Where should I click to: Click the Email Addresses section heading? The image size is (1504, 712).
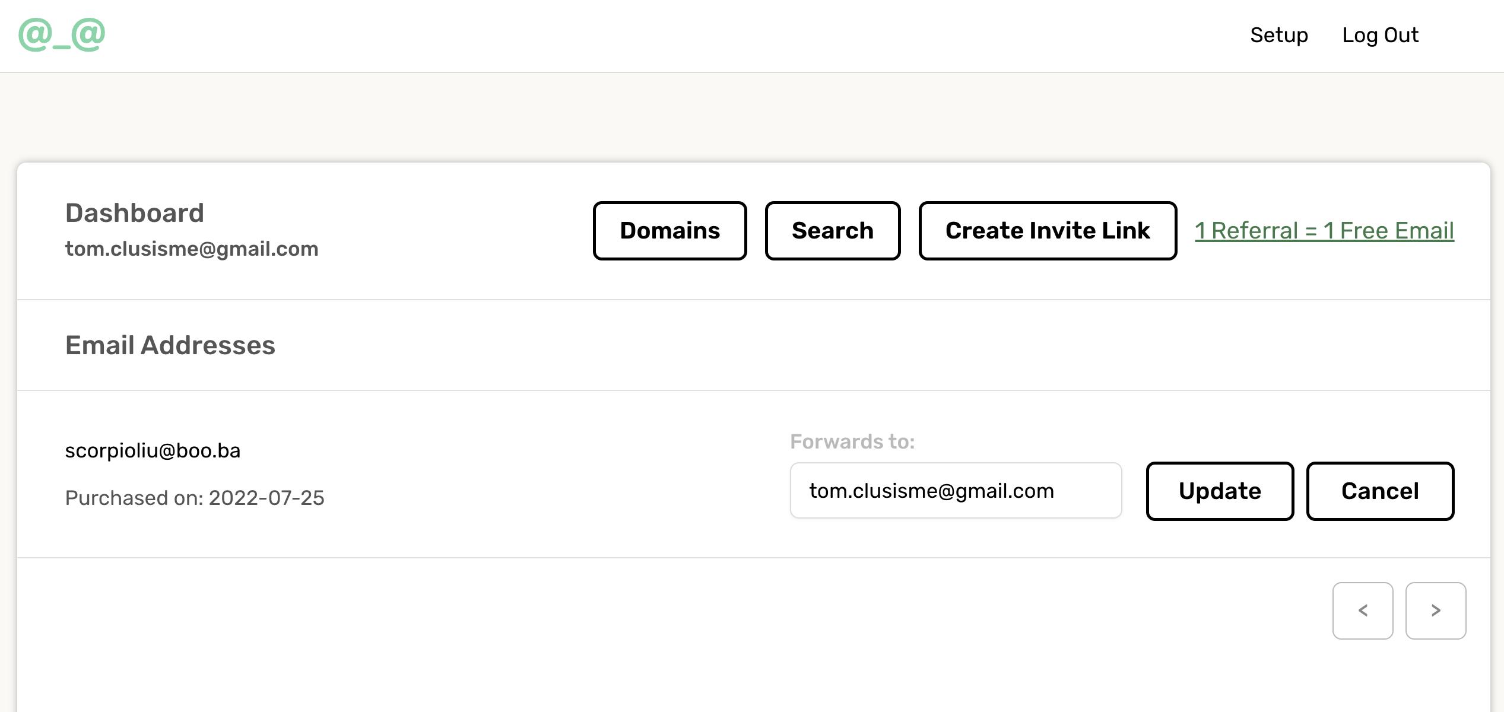170,345
